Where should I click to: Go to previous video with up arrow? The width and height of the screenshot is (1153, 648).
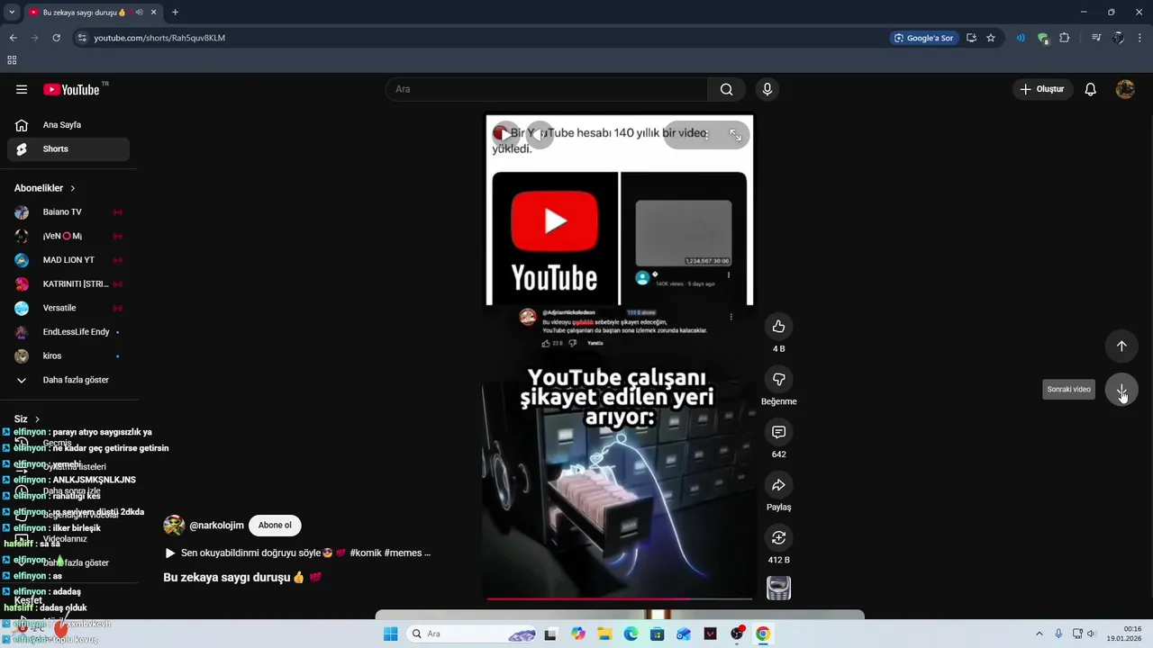coord(1121,346)
